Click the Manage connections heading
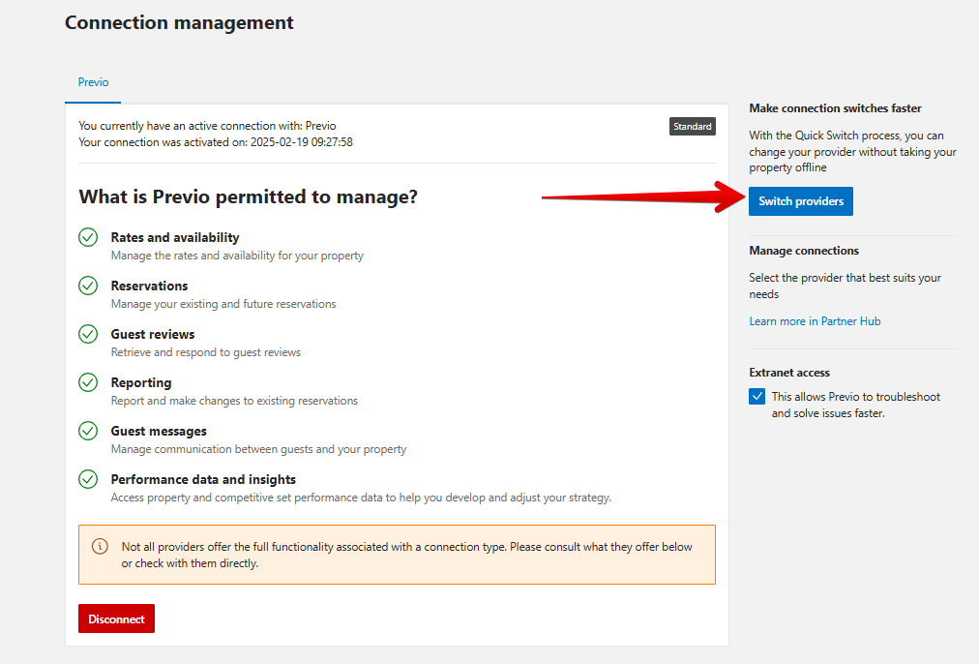Viewport: 979px width, 664px height. pyautogui.click(x=804, y=251)
